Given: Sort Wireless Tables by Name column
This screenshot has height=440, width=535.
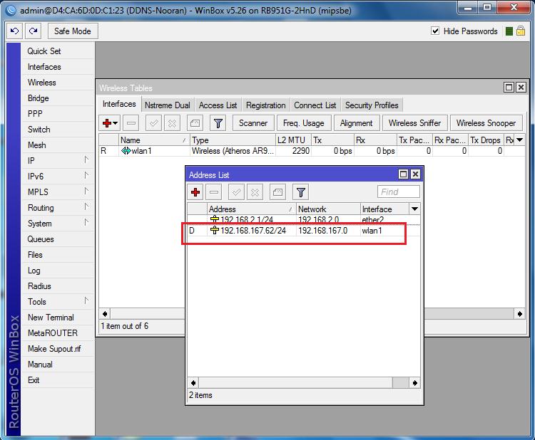Looking at the screenshot, I should (x=154, y=140).
